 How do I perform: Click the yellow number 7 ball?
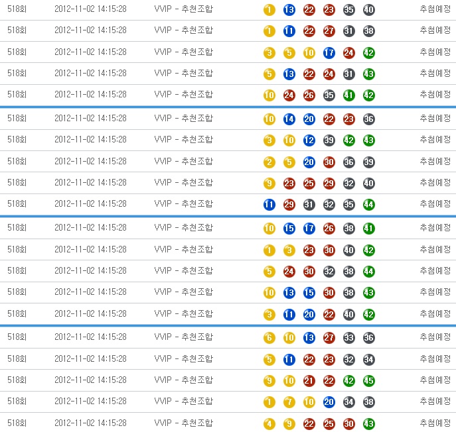pyautogui.click(x=289, y=402)
